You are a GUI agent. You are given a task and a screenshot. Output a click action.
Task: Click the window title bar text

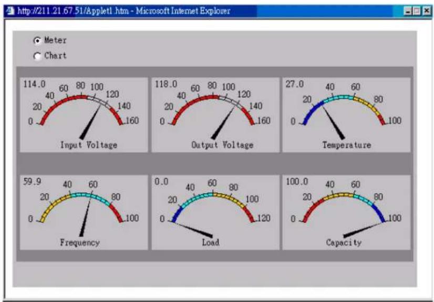point(123,11)
